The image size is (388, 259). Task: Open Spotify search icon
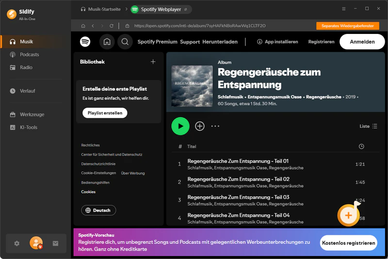click(x=125, y=42)
